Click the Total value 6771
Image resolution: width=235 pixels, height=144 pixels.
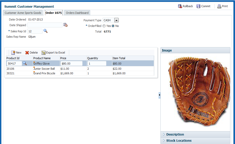click(107, 32)
